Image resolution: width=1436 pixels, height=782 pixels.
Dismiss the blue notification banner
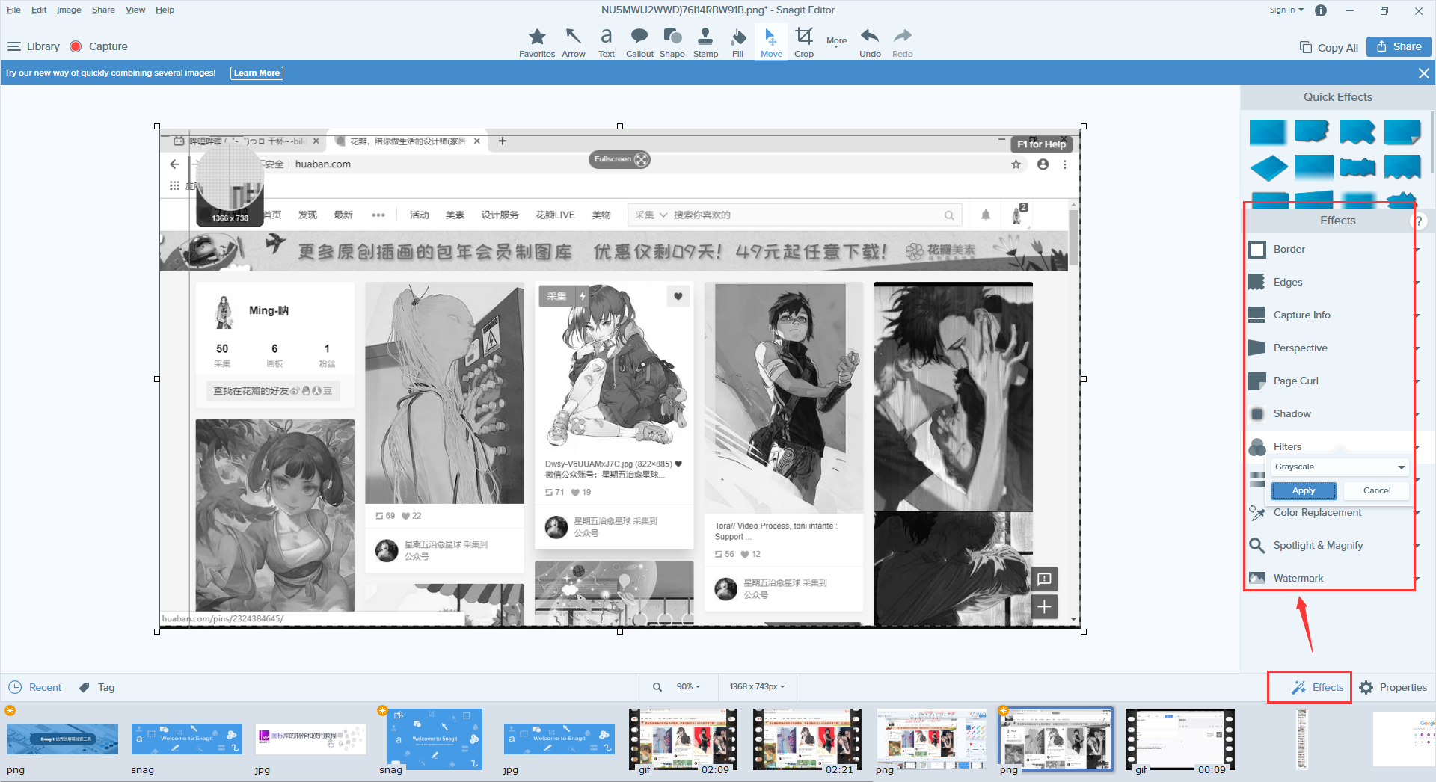click(x=1424, y=73)
